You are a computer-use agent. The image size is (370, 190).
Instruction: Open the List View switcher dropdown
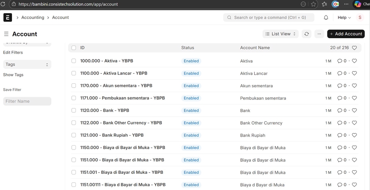[280, 34]
